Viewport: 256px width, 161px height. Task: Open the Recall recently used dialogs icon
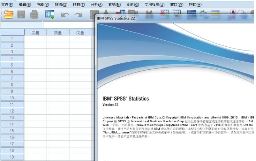coord(50,14)
